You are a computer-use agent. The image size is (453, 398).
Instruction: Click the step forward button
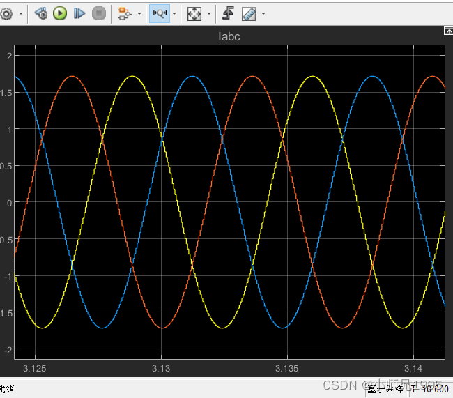point(79,13)
